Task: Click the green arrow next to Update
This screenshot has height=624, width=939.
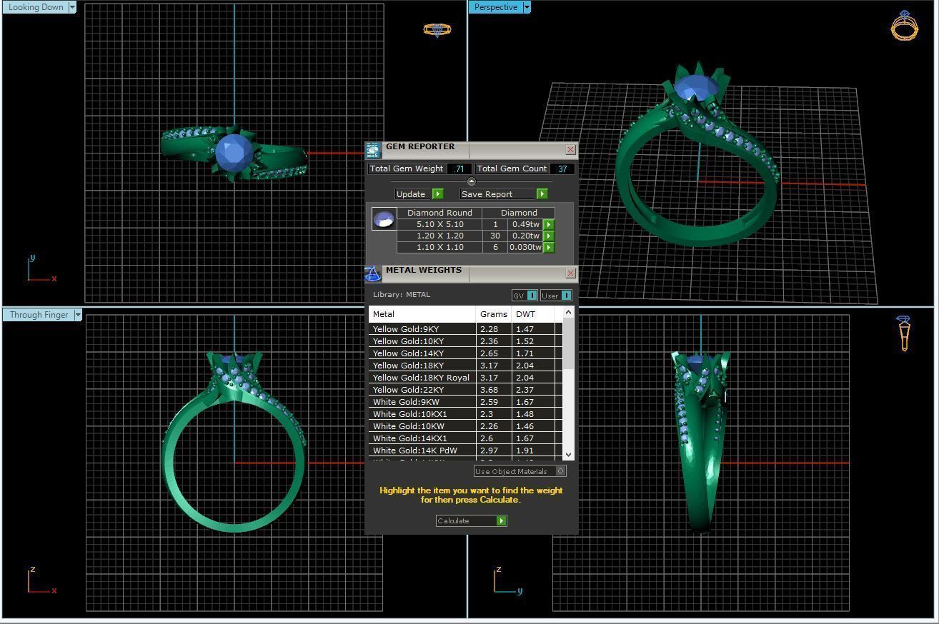Action: click(x=438, y=194)
